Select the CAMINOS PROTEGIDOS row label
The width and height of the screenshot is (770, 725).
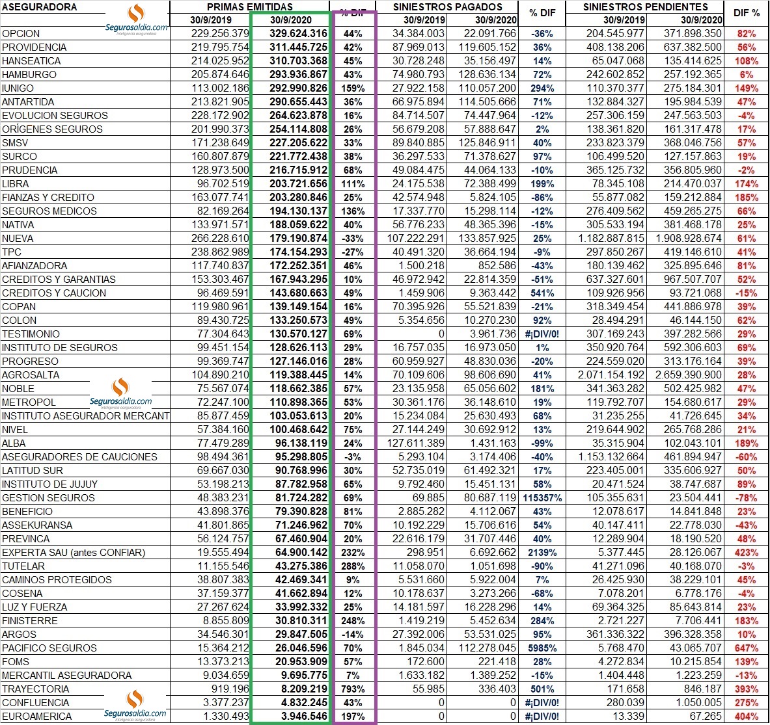pyautogui.click(x=57, y=580)
